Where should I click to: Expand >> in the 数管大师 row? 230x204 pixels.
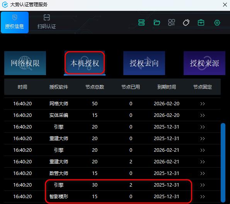[x=203, y=173]
